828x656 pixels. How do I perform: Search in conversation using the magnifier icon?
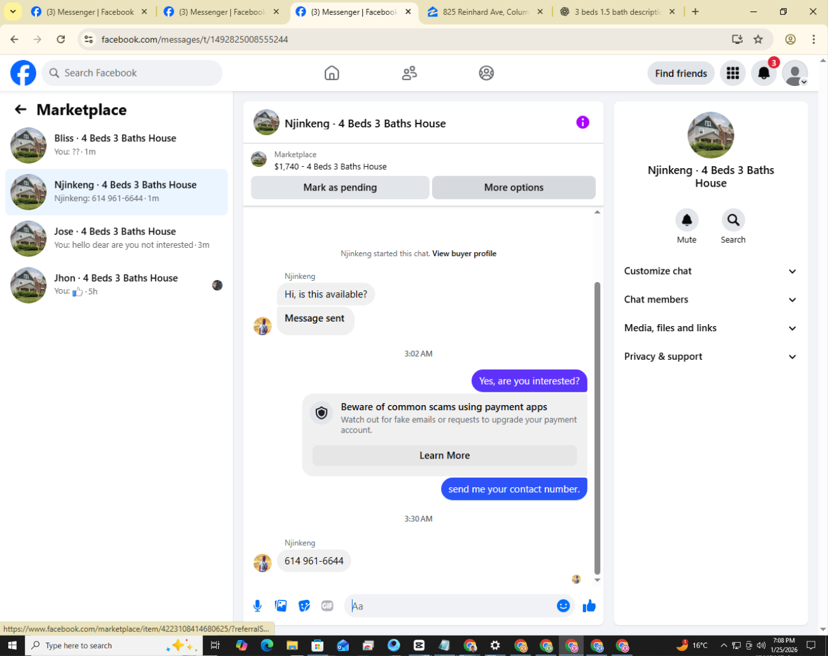(733, 220)
